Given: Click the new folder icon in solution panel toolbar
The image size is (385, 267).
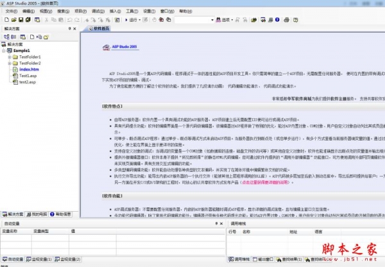Looking at the screenshot, I should pyautogui.click(x=46, y=37).
